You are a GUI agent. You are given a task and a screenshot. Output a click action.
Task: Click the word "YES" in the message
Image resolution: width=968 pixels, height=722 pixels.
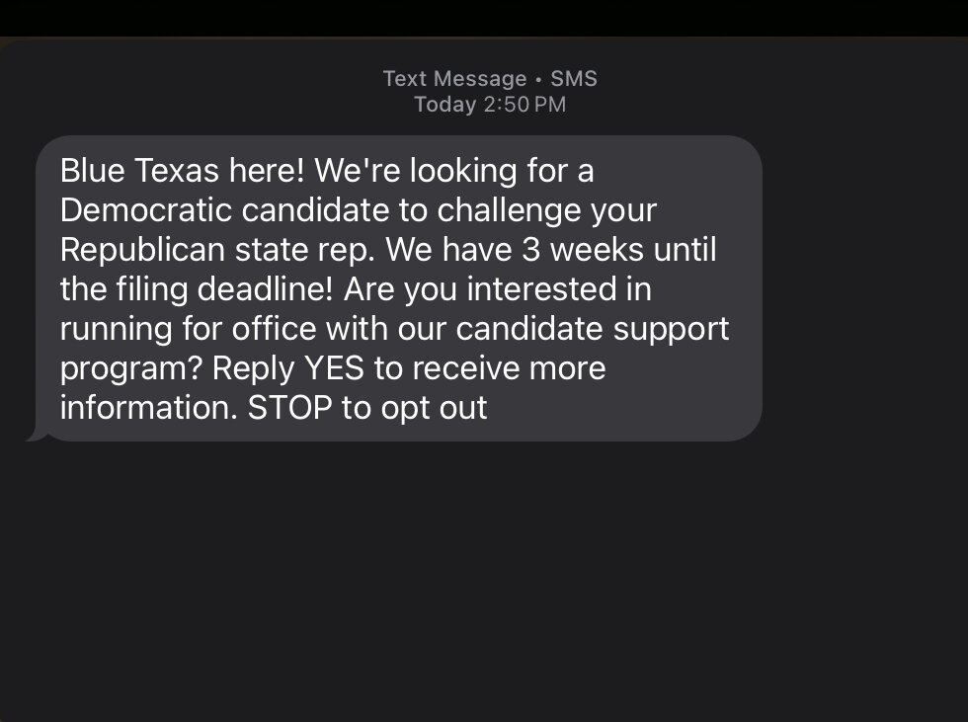tap(336, 368)
